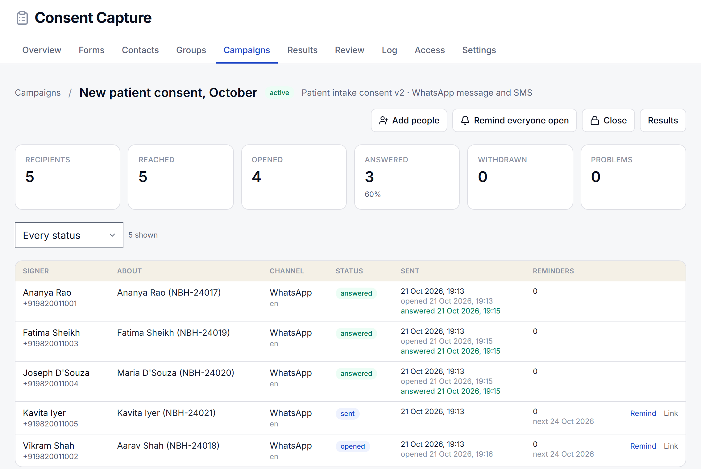The height and width of the screenshot is (469, 701).
Task: Click answered badge in Fatima Sheikh's row
Action: 356,334
